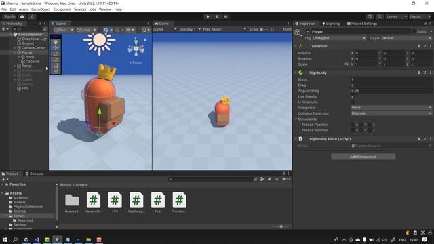Collapse the Player object in Hierarchy
Screen dimensions: 434x244
coord(15,53)
